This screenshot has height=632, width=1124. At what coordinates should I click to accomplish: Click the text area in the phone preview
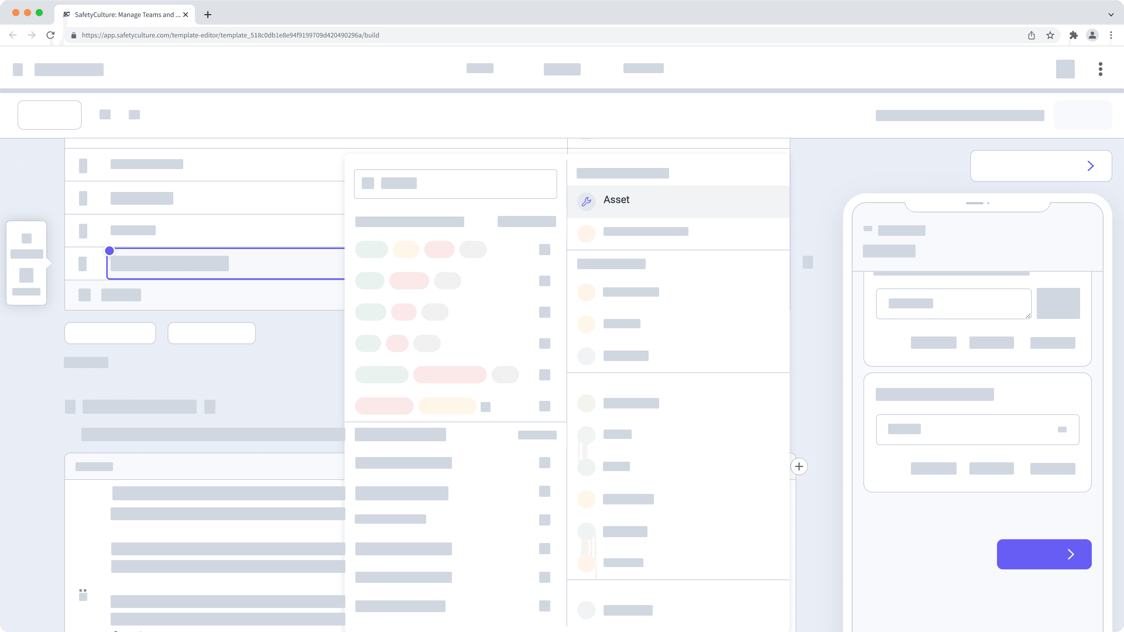pyautogui.click(x=954, y=304)
